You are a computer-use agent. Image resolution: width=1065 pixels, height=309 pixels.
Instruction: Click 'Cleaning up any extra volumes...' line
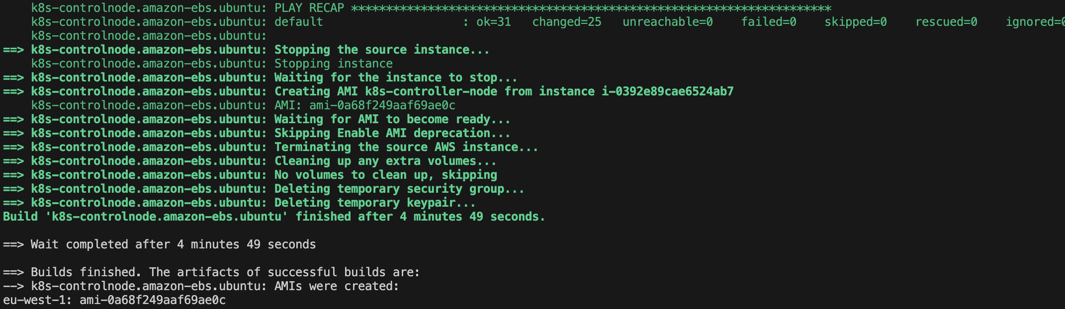click(x=385, y=161)
